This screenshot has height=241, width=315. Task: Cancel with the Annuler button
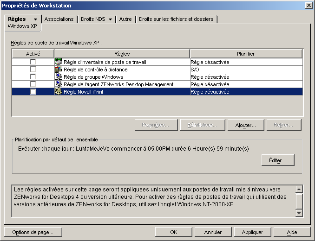click(213, 232)
